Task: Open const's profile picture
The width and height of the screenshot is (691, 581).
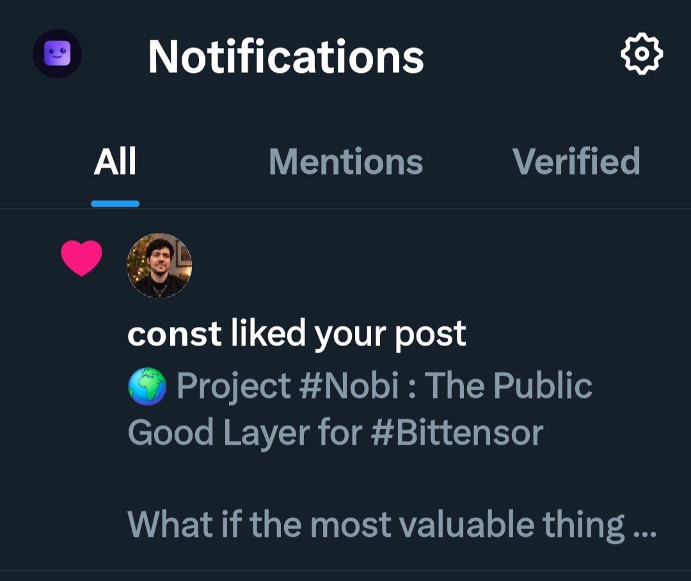Action: coord(159,266)
